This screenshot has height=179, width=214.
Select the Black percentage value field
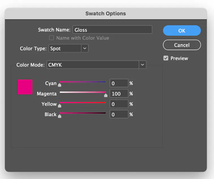tap(119, 114)
